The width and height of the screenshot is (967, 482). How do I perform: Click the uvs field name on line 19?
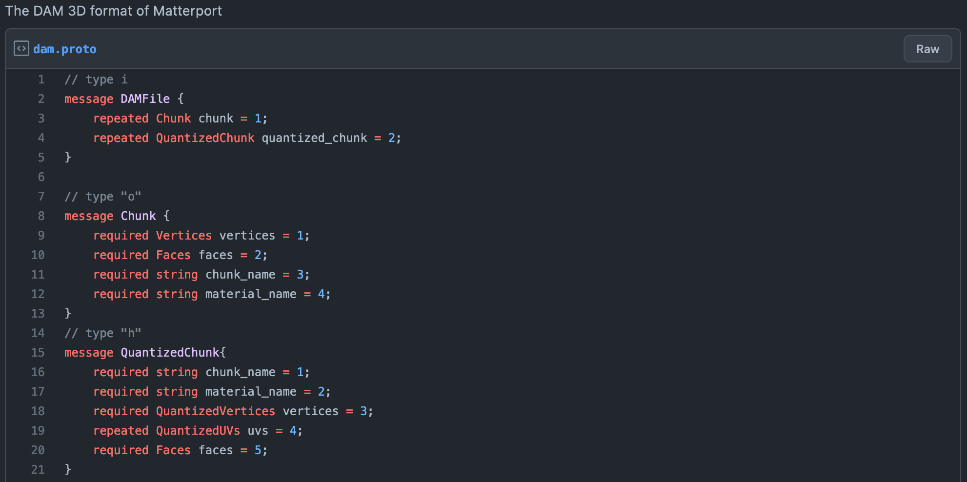point(258,431)
